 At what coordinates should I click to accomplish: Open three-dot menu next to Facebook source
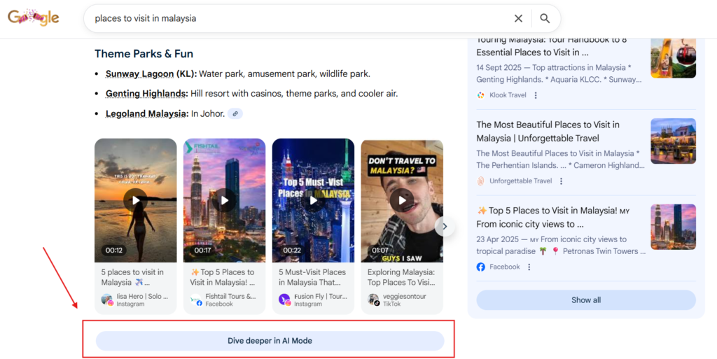click(529, 267)
